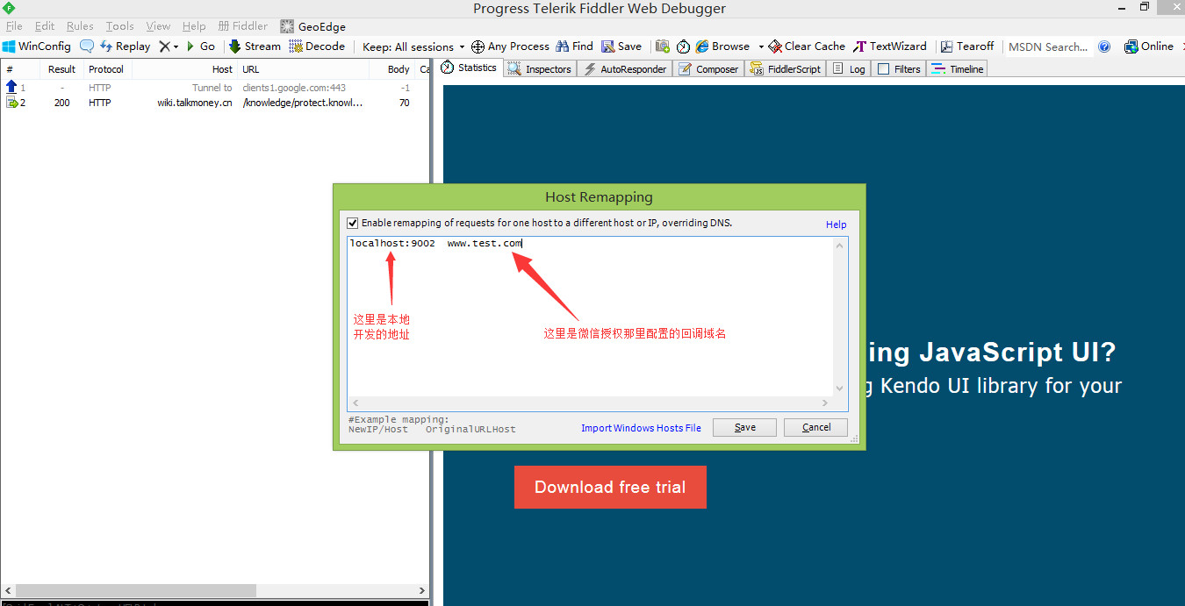
Task: Click the Save toolbar button
Action: tap(621, 46)
